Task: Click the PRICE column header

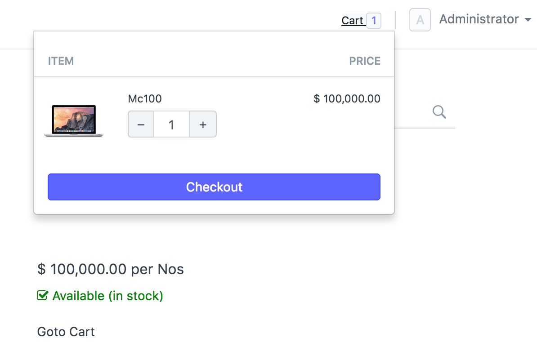Action: click(x=364, y=61)
